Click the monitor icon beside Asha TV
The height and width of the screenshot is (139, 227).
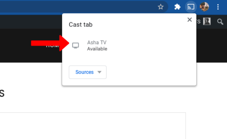click(76, 46)
